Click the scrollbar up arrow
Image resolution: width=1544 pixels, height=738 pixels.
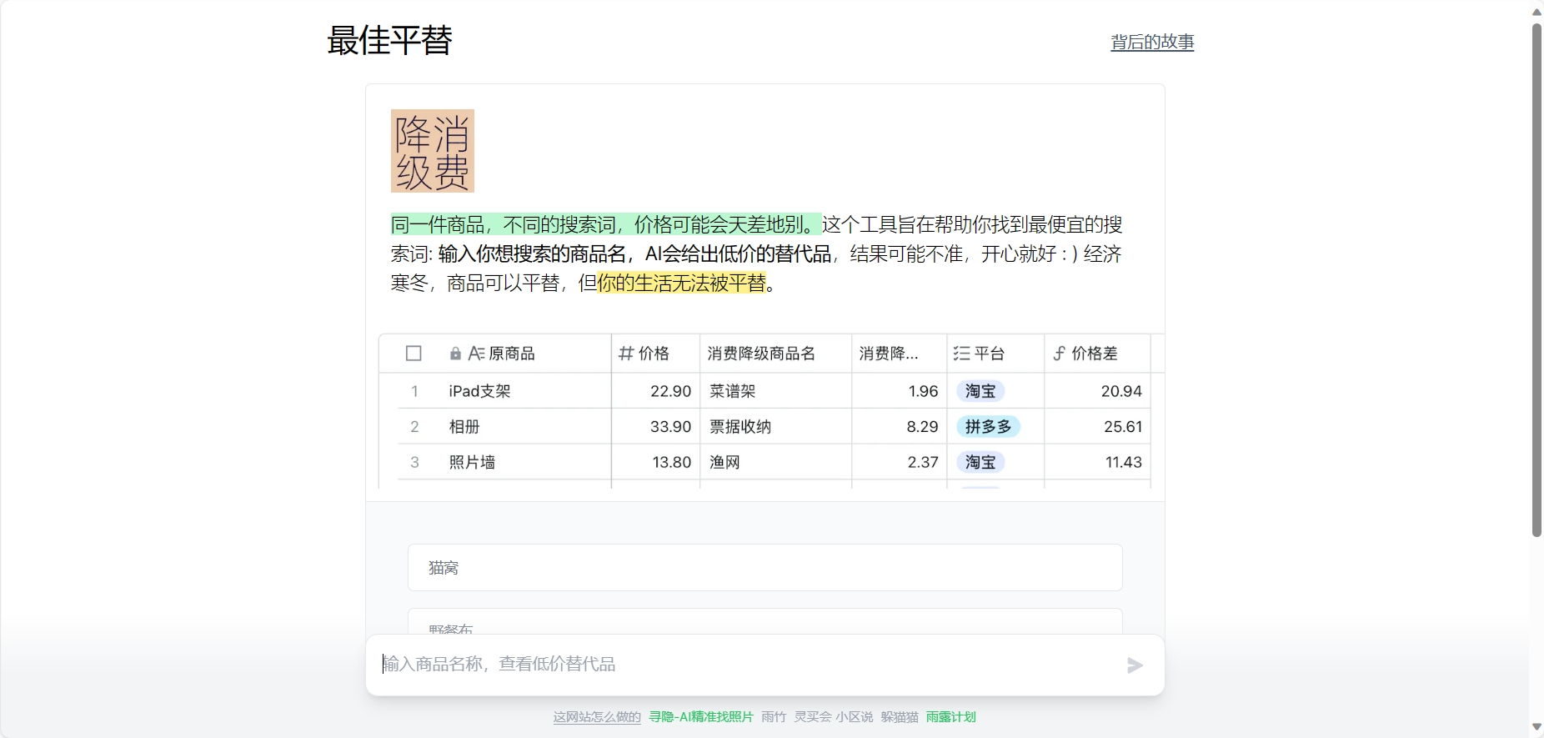(x=1536, y=11)
